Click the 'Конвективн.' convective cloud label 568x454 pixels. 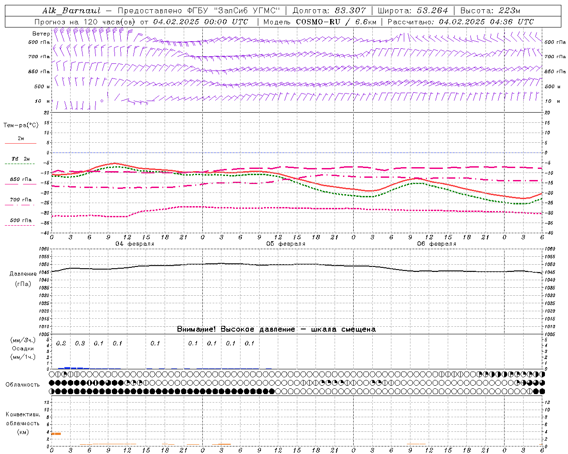pos(23,414)
